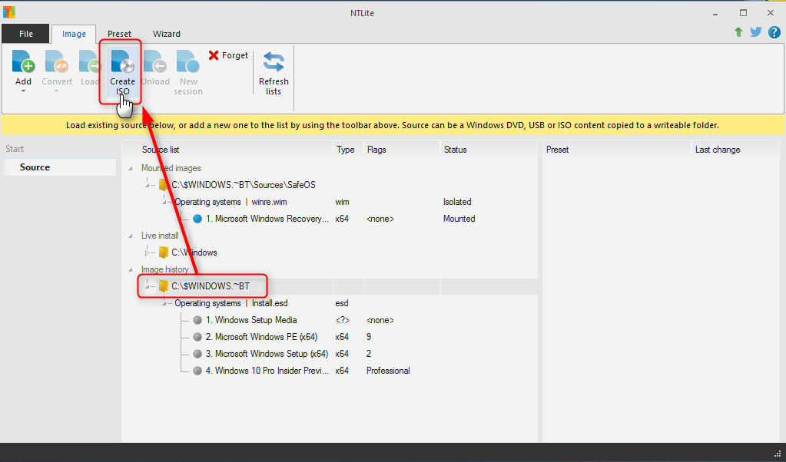Select 3. Microsoft Windows Setup (x64) entry

[x=267, y=353]
